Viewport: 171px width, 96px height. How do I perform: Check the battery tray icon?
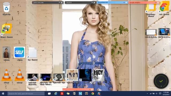(154, 94)
